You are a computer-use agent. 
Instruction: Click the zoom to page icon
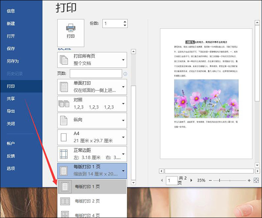click(256, 181)
